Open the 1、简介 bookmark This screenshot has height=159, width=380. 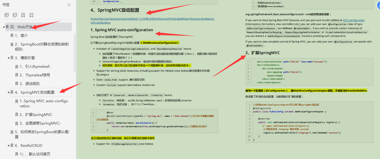click(x=21, y=36)
